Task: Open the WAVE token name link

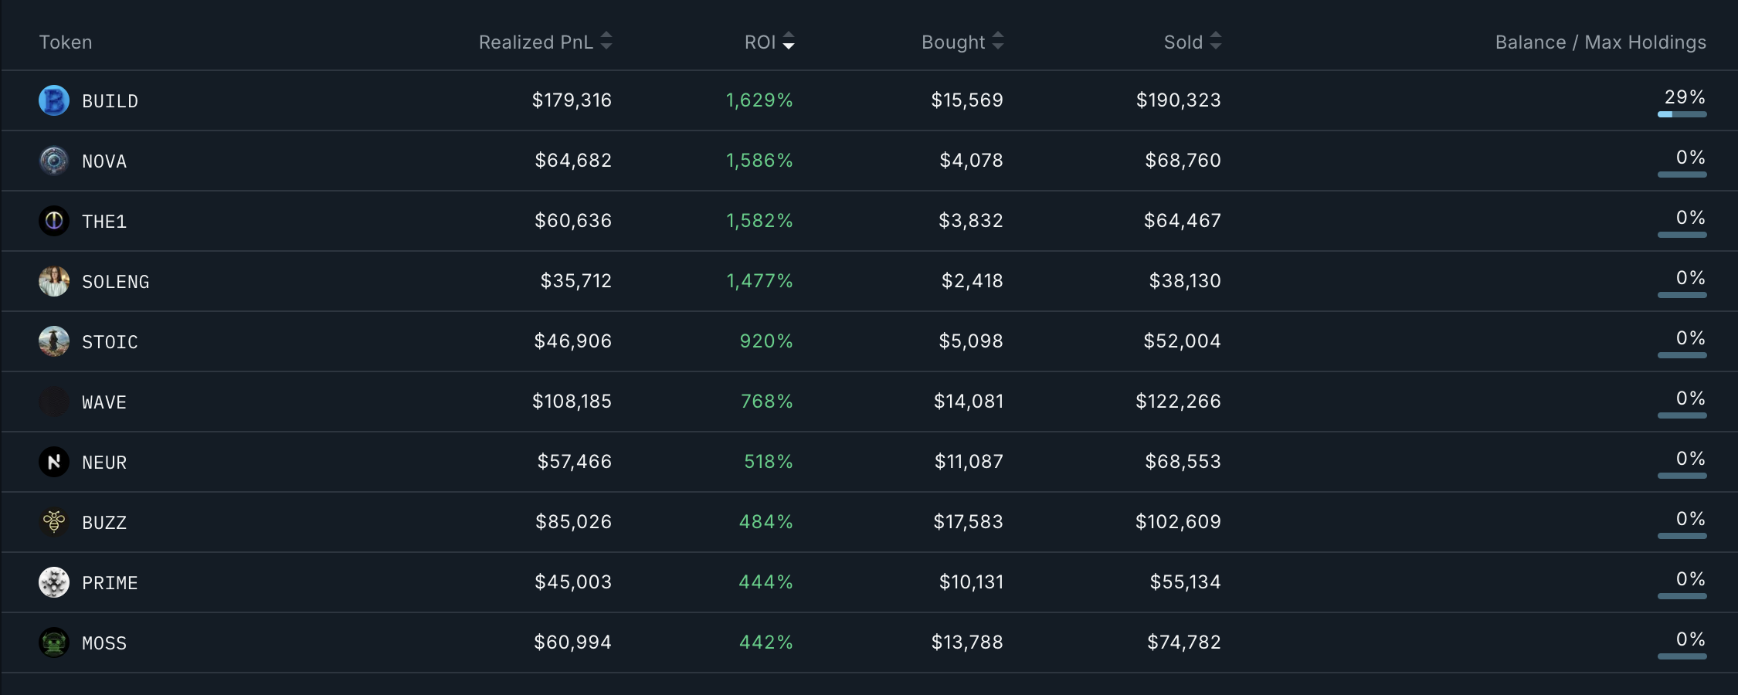Action: coord(104,402)
